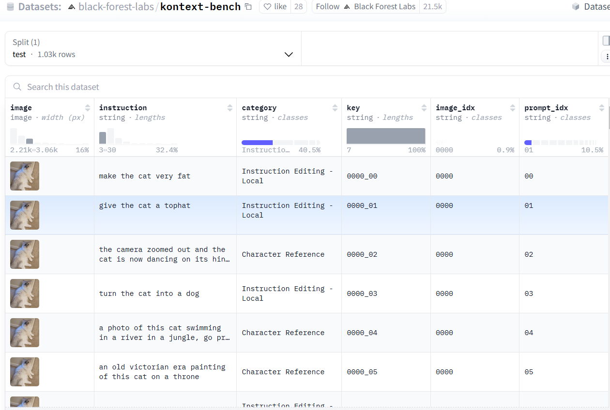Sort by the image_idx column
Viewport: 610px width, 410px height.
pos(513,108)
